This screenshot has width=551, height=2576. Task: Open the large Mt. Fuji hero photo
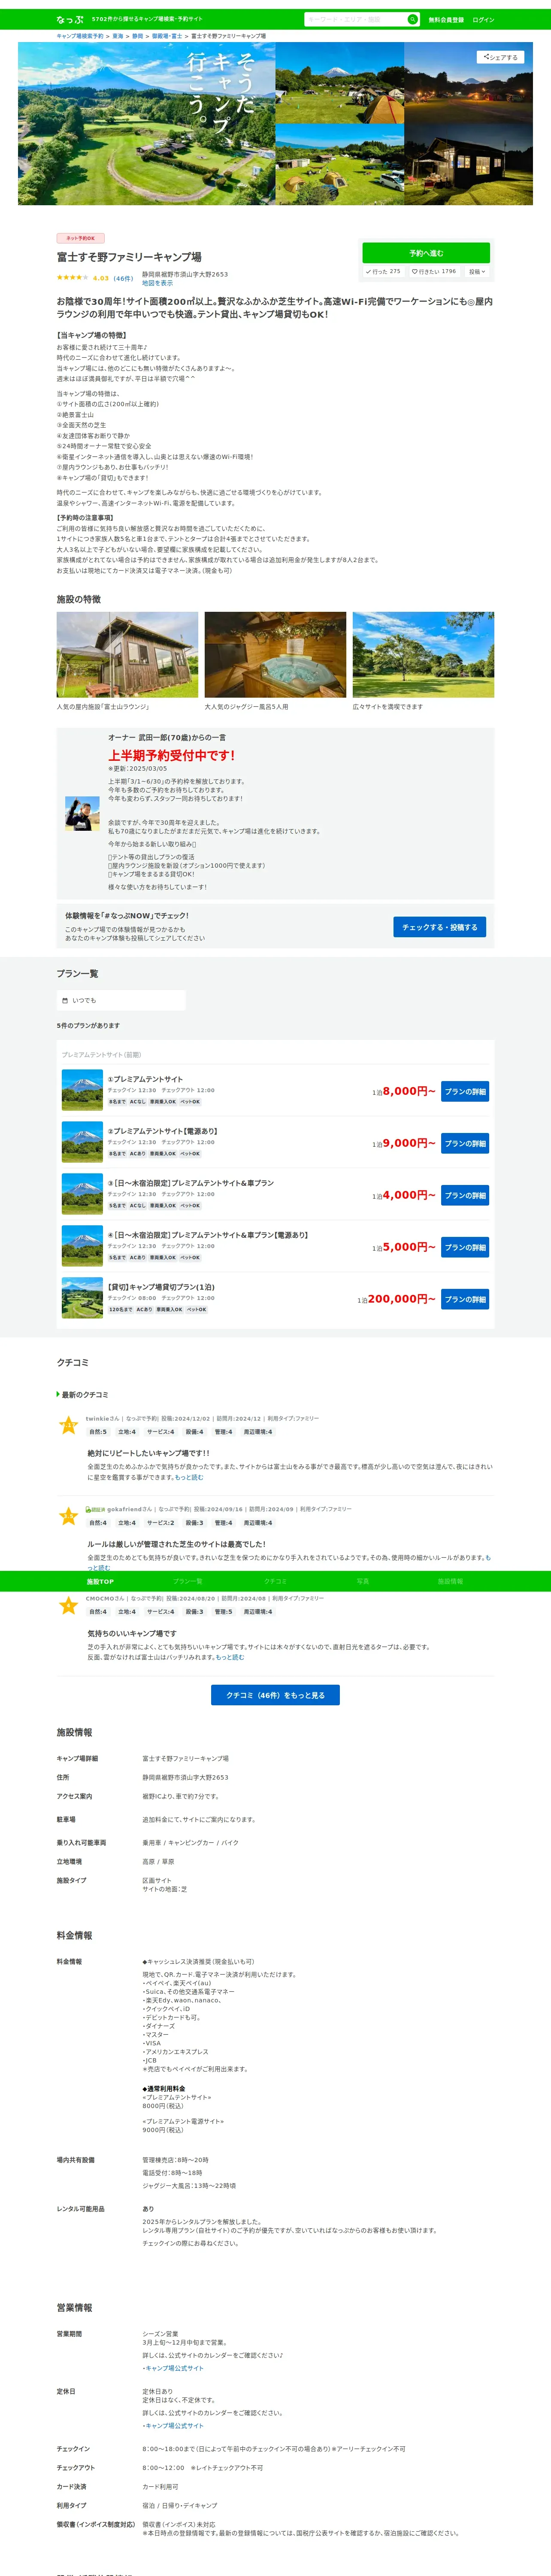pyautogui.click(x=146, y=123)
